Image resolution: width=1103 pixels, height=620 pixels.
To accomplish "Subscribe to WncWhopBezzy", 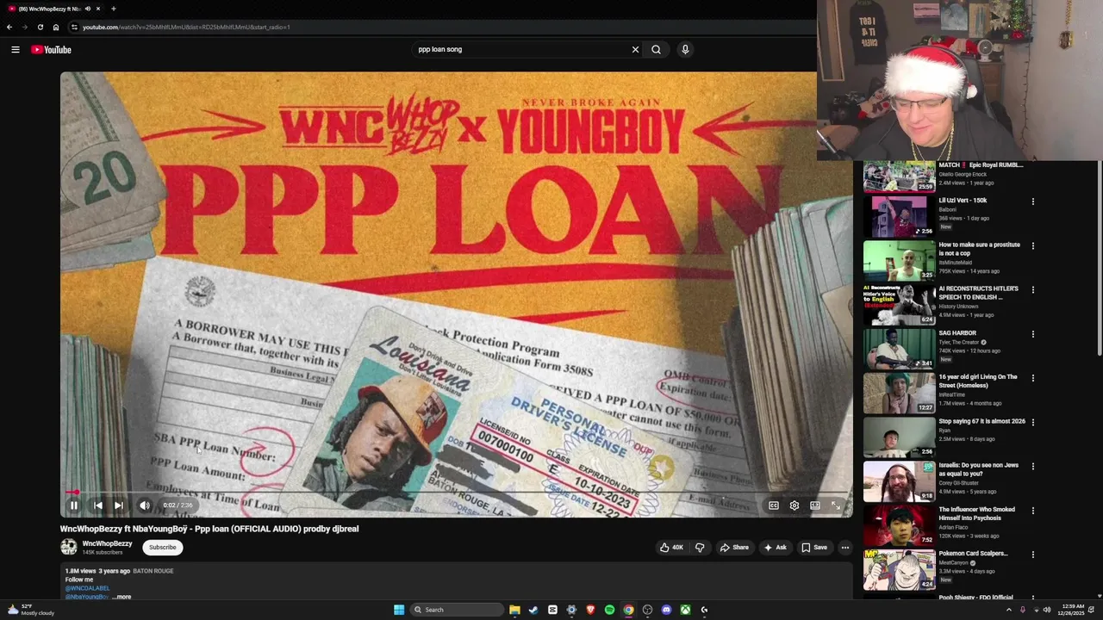I will click(x=162, y=548).
